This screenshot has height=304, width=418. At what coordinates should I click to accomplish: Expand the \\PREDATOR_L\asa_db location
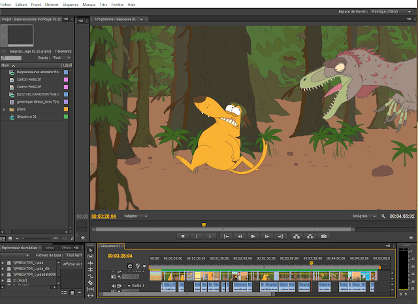tap(3, 269)
